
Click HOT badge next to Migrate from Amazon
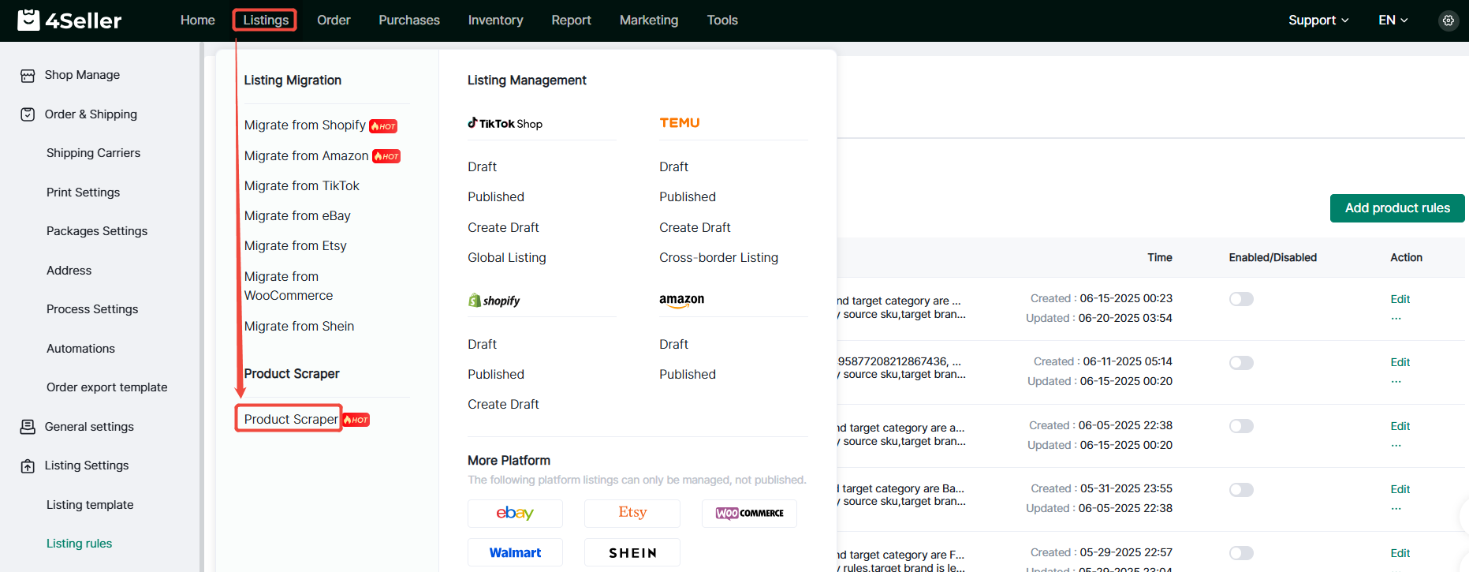click(386, 156)
